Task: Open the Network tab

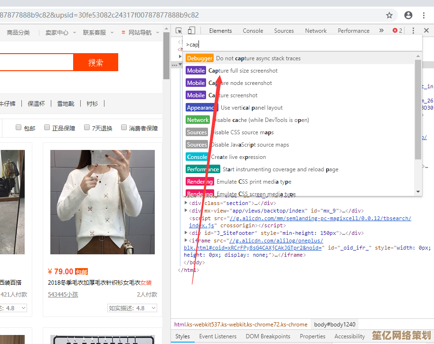Action: coord(316,31)
